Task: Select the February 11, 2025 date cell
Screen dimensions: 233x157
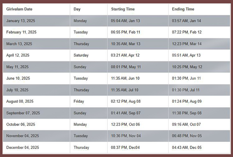Action: tap(21, 32)
